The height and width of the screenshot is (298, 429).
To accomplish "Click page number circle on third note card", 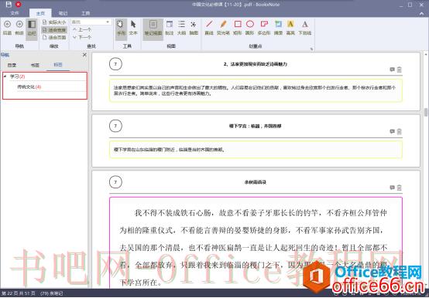I will point(115,182).
